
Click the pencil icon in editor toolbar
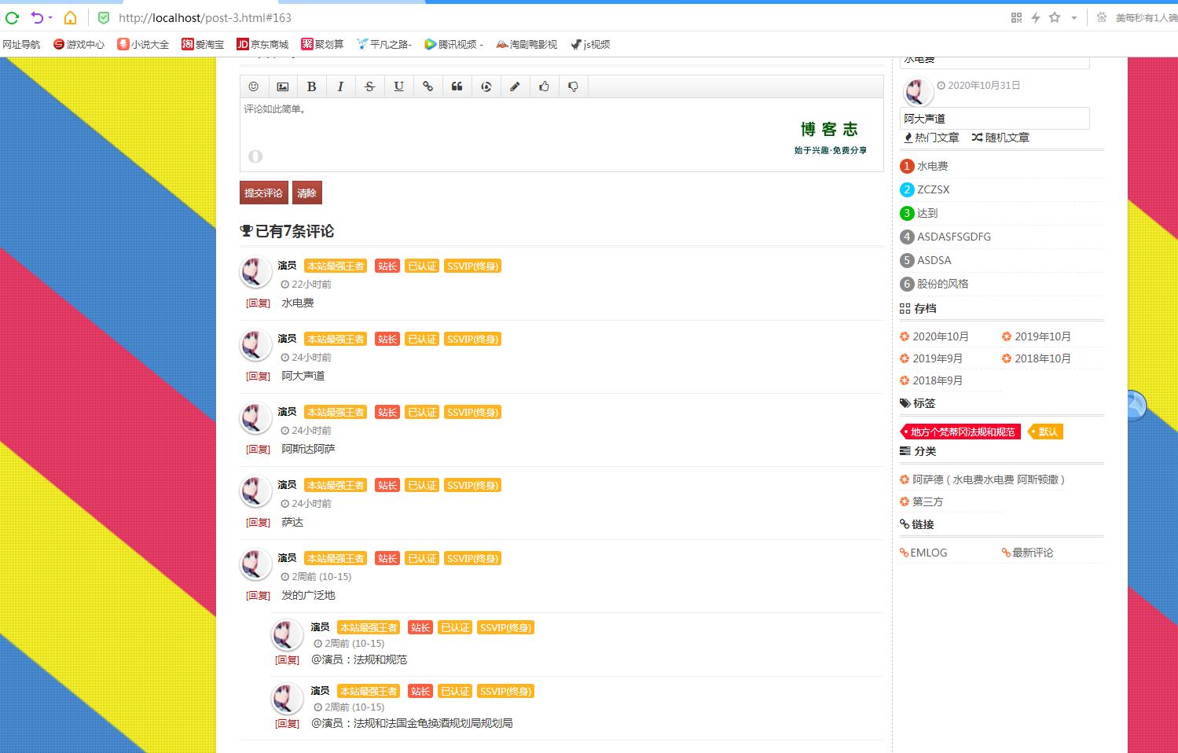pyautogui.click(x=515, y=86)
